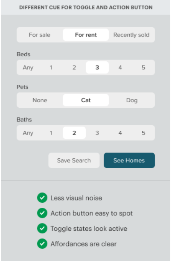Choose Any in the Baths row

(28, 133)
